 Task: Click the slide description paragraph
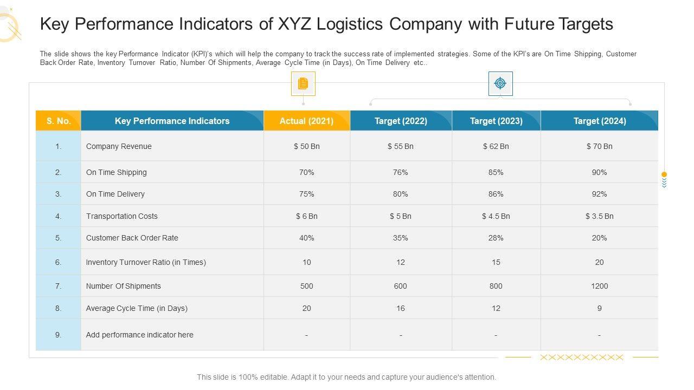click(338, 58)
